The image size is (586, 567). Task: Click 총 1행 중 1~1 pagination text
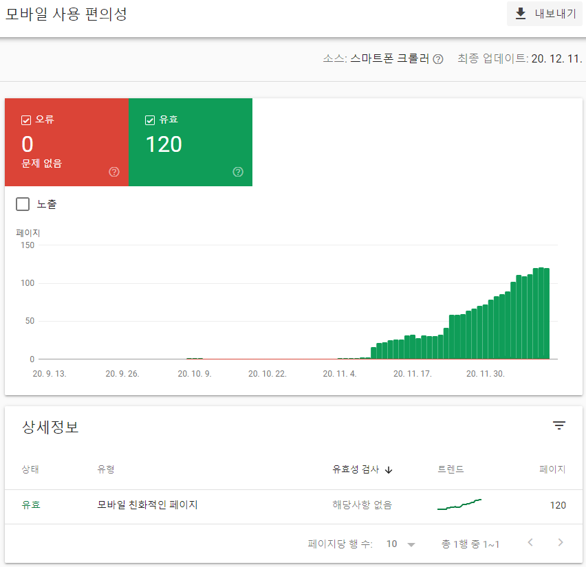pyautogui.click(x=470, y=544)
